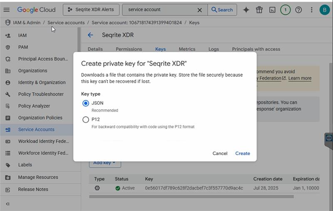Click the Create button in dialog
This screenshot has width=333, height=211.
[x=242, y=153]
